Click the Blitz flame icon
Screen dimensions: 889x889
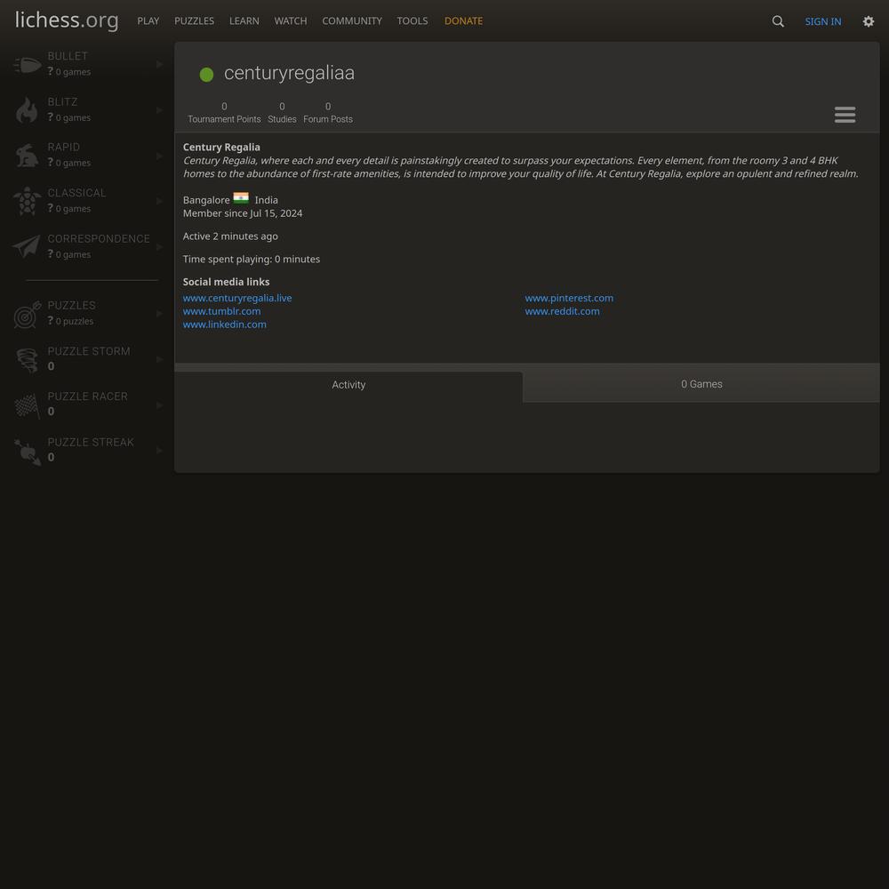tap(27, 110)
